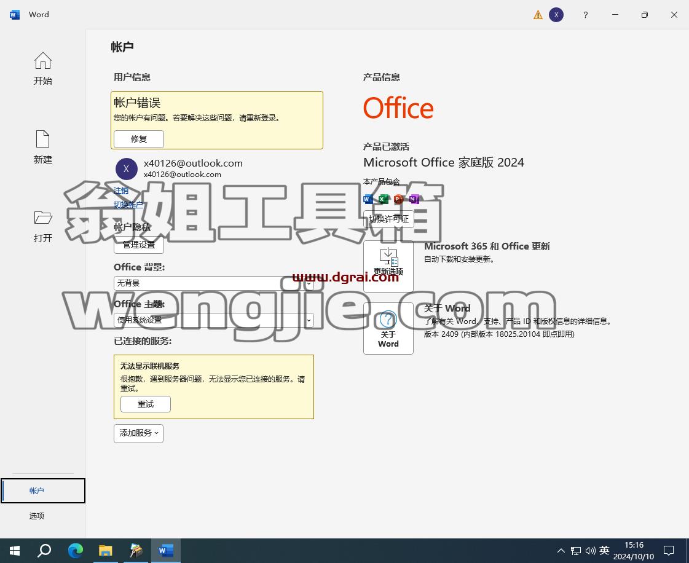The image size is (689, 563).
Task: Open the Windows Start menu
Action: [15, 551]
